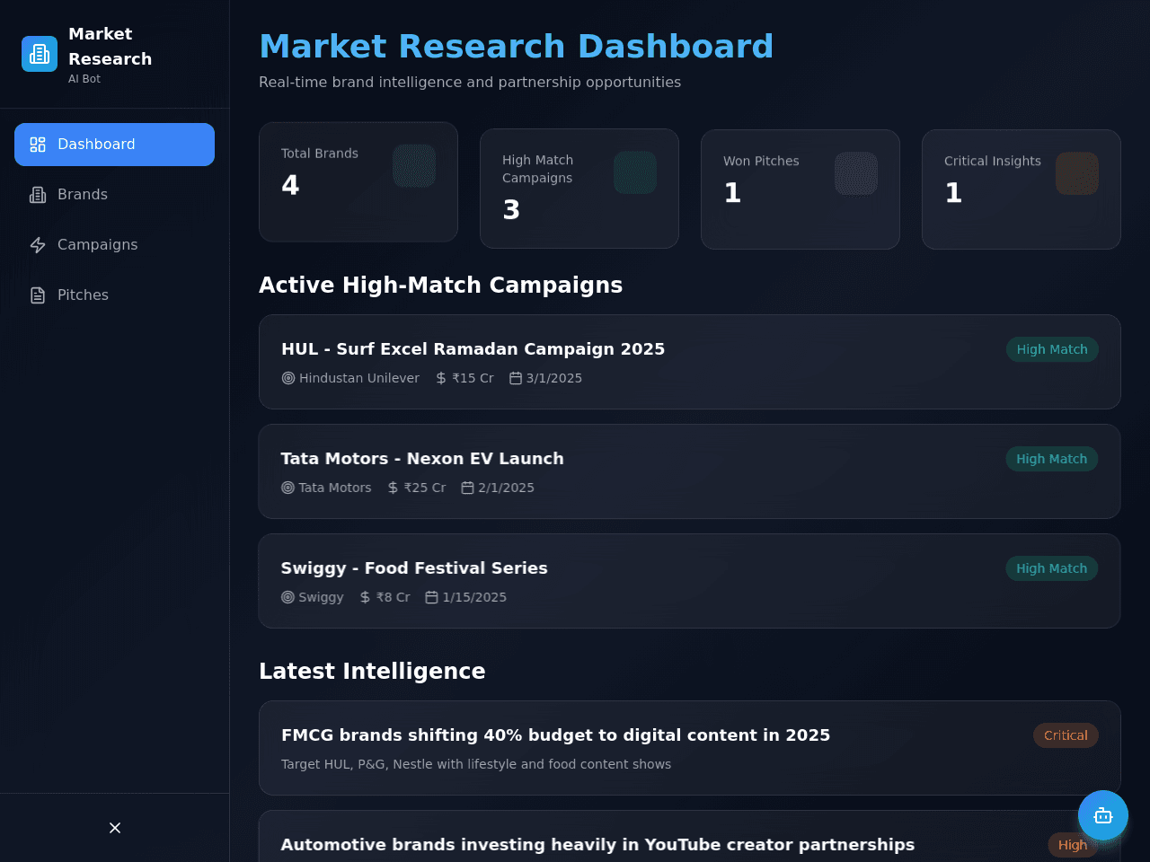Click the dollar icon beside ₹25 Cr
Screen dimensions: 1150x862
pyautogui.click(x=393, y=488)
